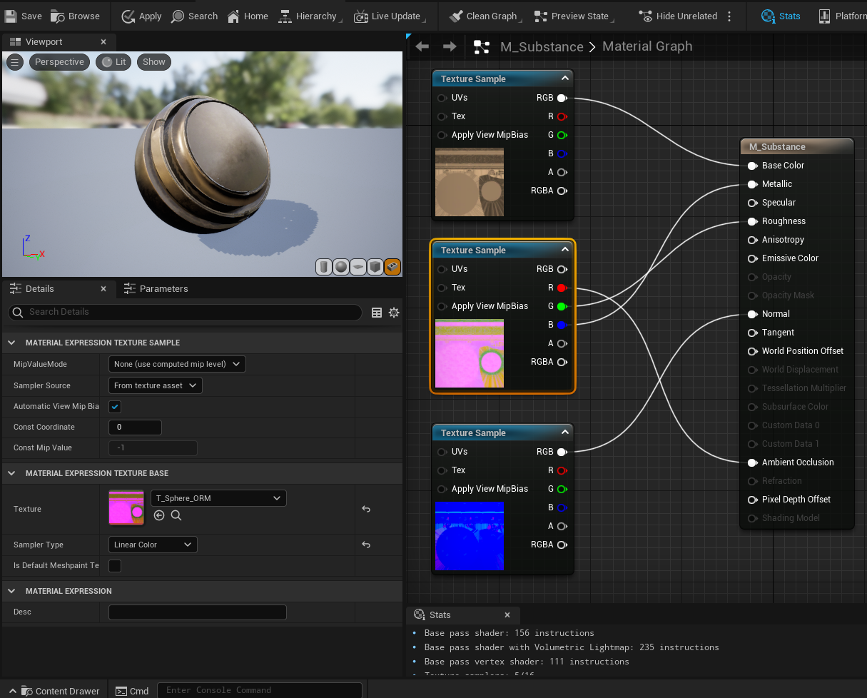Apply the material changes
The width and height of the screenshot is (867, 698).
[x=141, y=16]
